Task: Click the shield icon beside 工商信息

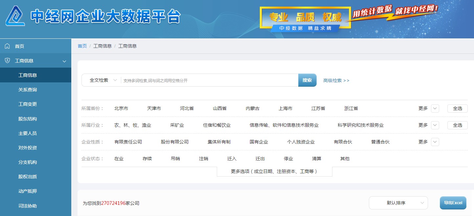Action: [7, 61]
